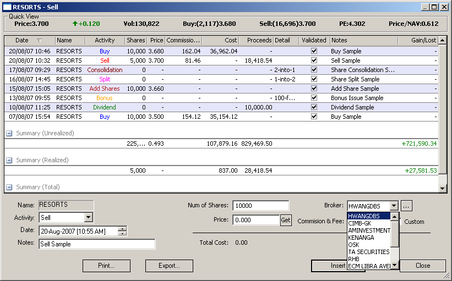Click the Close button
452x281 pixels.
coord(423,266)
